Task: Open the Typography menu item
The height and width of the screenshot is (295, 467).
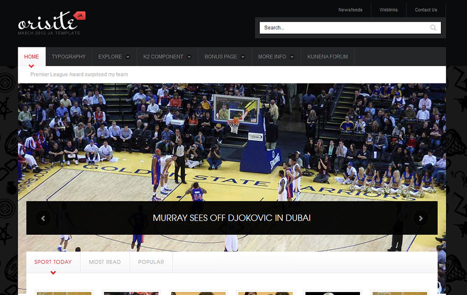Action: 69,56
